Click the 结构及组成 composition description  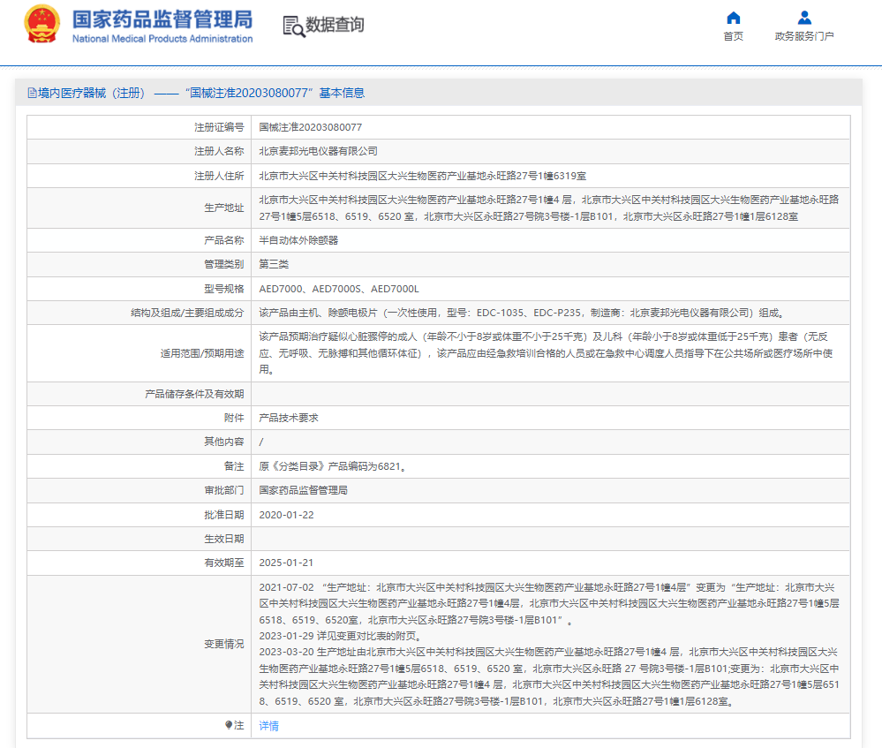tap(522, 313)
